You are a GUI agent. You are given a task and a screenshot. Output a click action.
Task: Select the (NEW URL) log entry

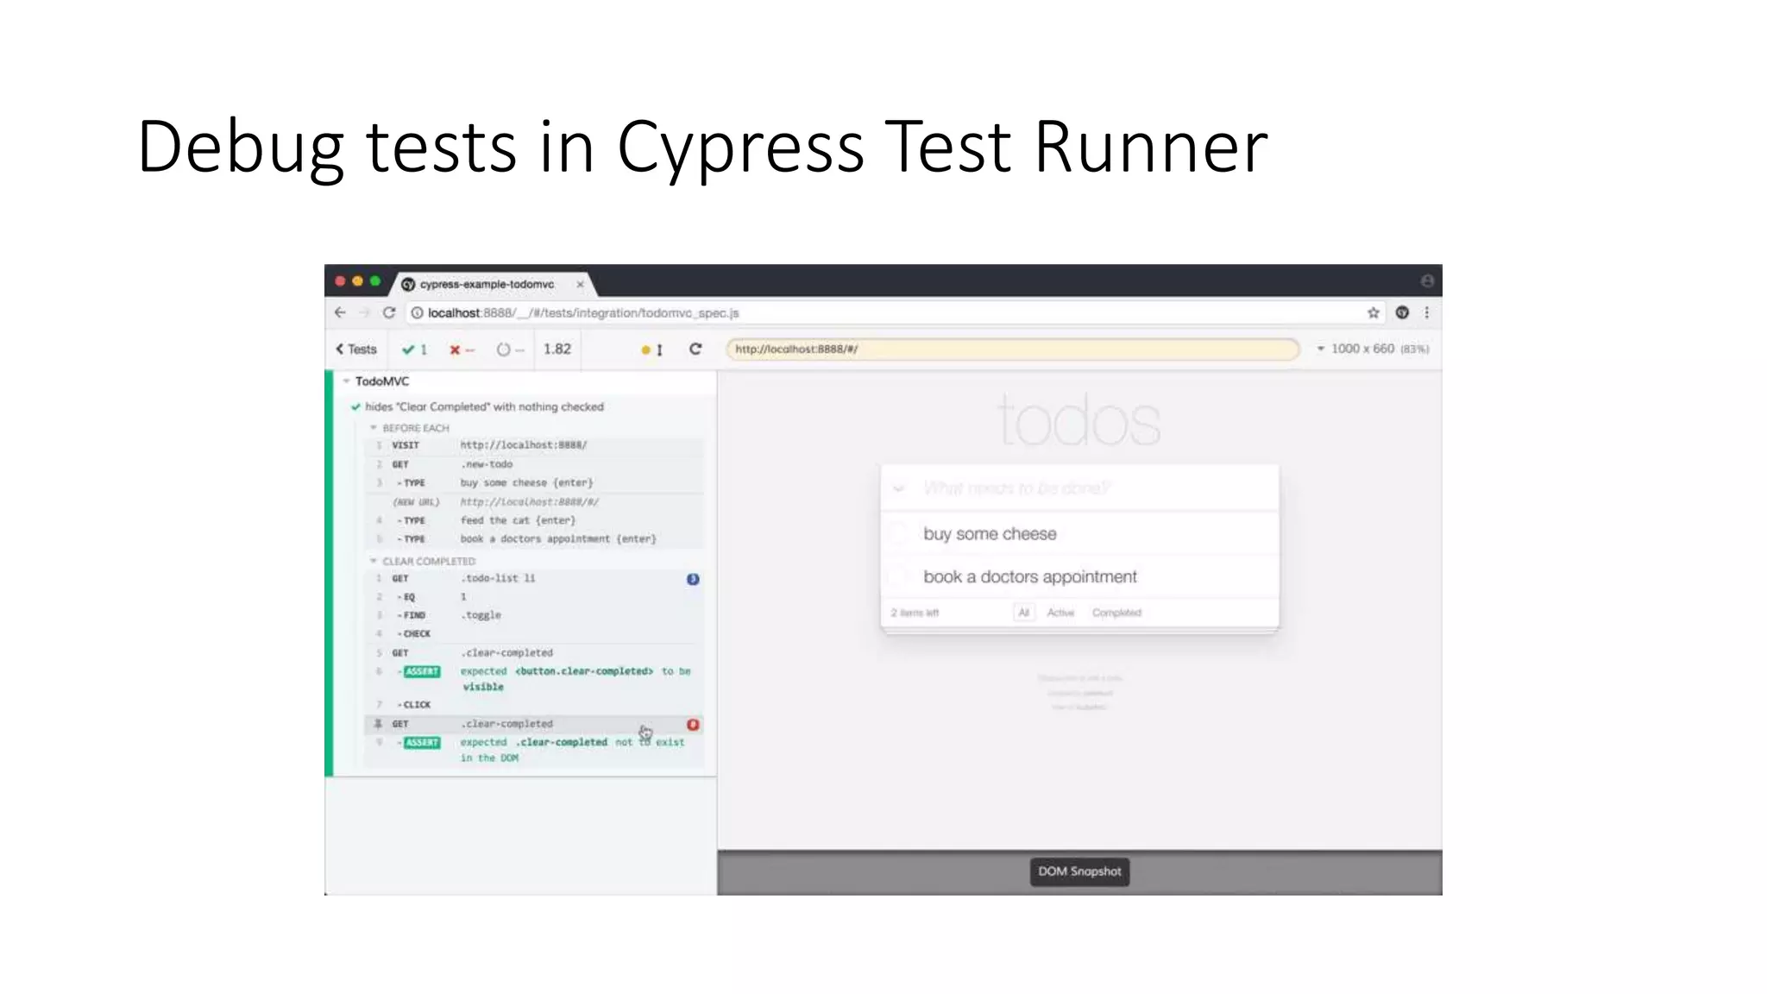[x=535, y=501]
